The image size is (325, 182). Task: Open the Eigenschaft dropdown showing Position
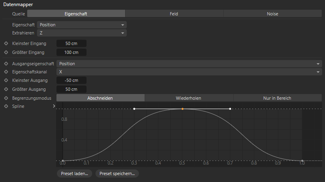pyautogui.click(x=82, y=25)
